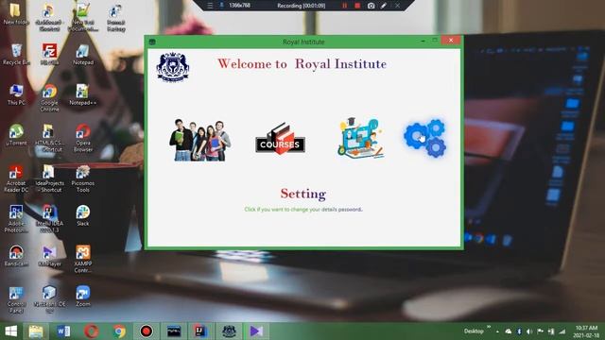
Task: Switch to the red record button taskbar app
Action: pyautogui.click(x=147, y=331)
